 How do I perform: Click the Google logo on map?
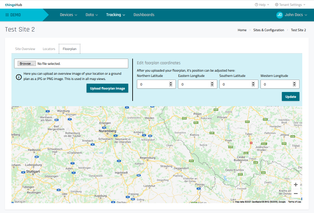(19, 200)
